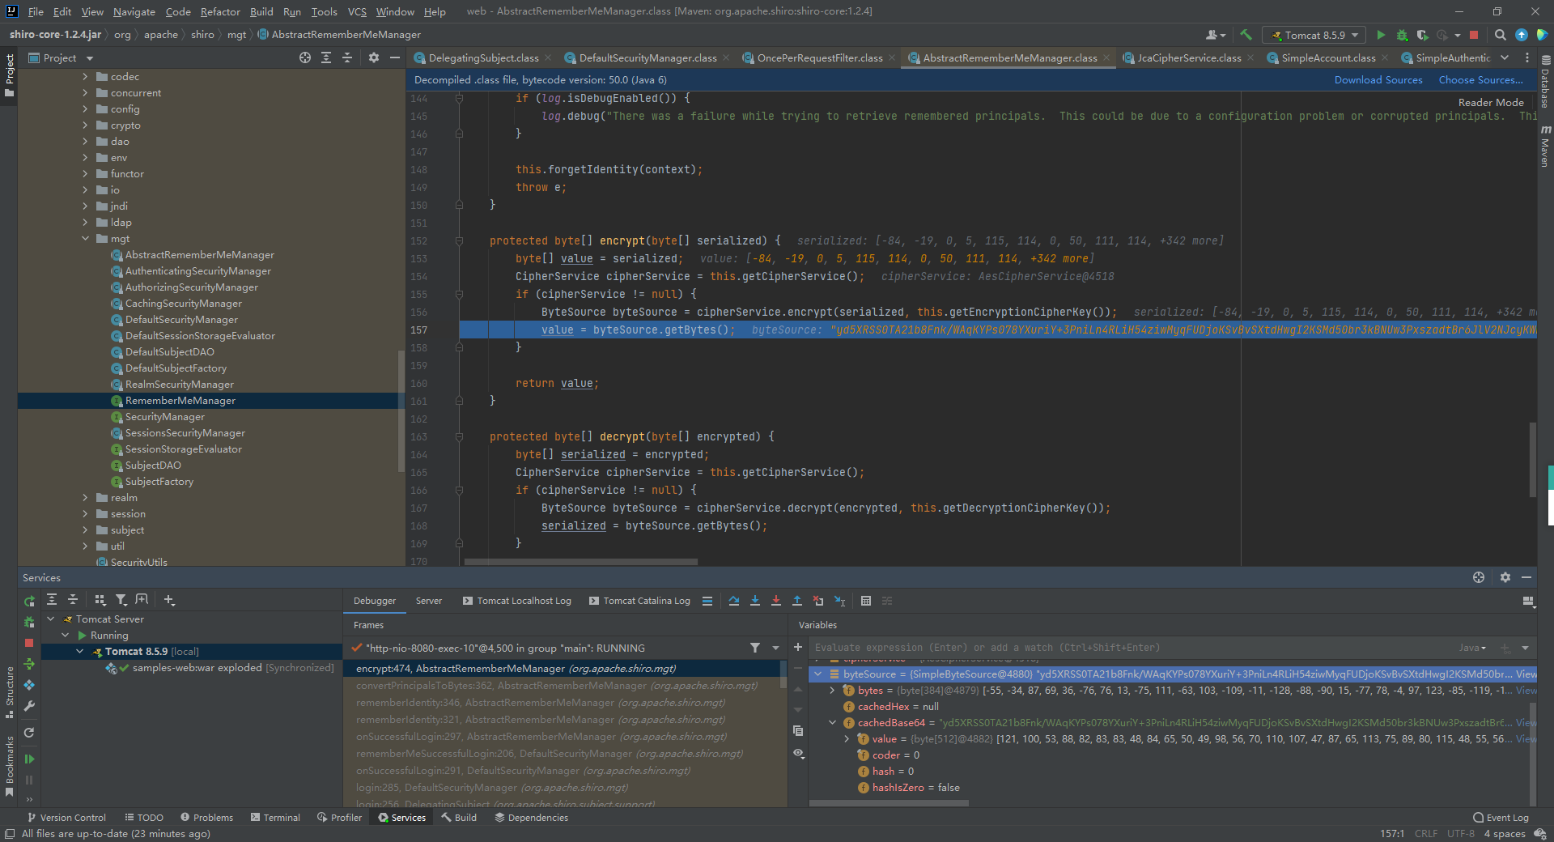This screenshot has width=1554, height=842.
Task: Open Services panel settings gear
Action: pyautogui.click(x=1505, y=577)
